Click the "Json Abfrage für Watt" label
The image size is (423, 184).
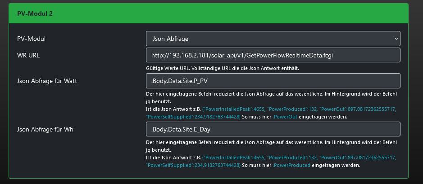45,81
